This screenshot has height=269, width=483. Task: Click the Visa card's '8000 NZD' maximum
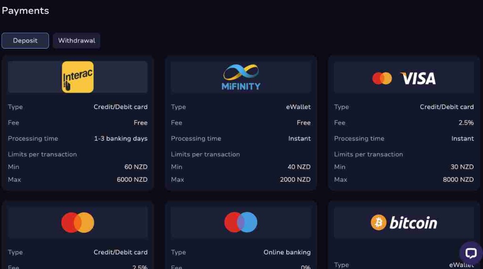(x=458, y=180)
